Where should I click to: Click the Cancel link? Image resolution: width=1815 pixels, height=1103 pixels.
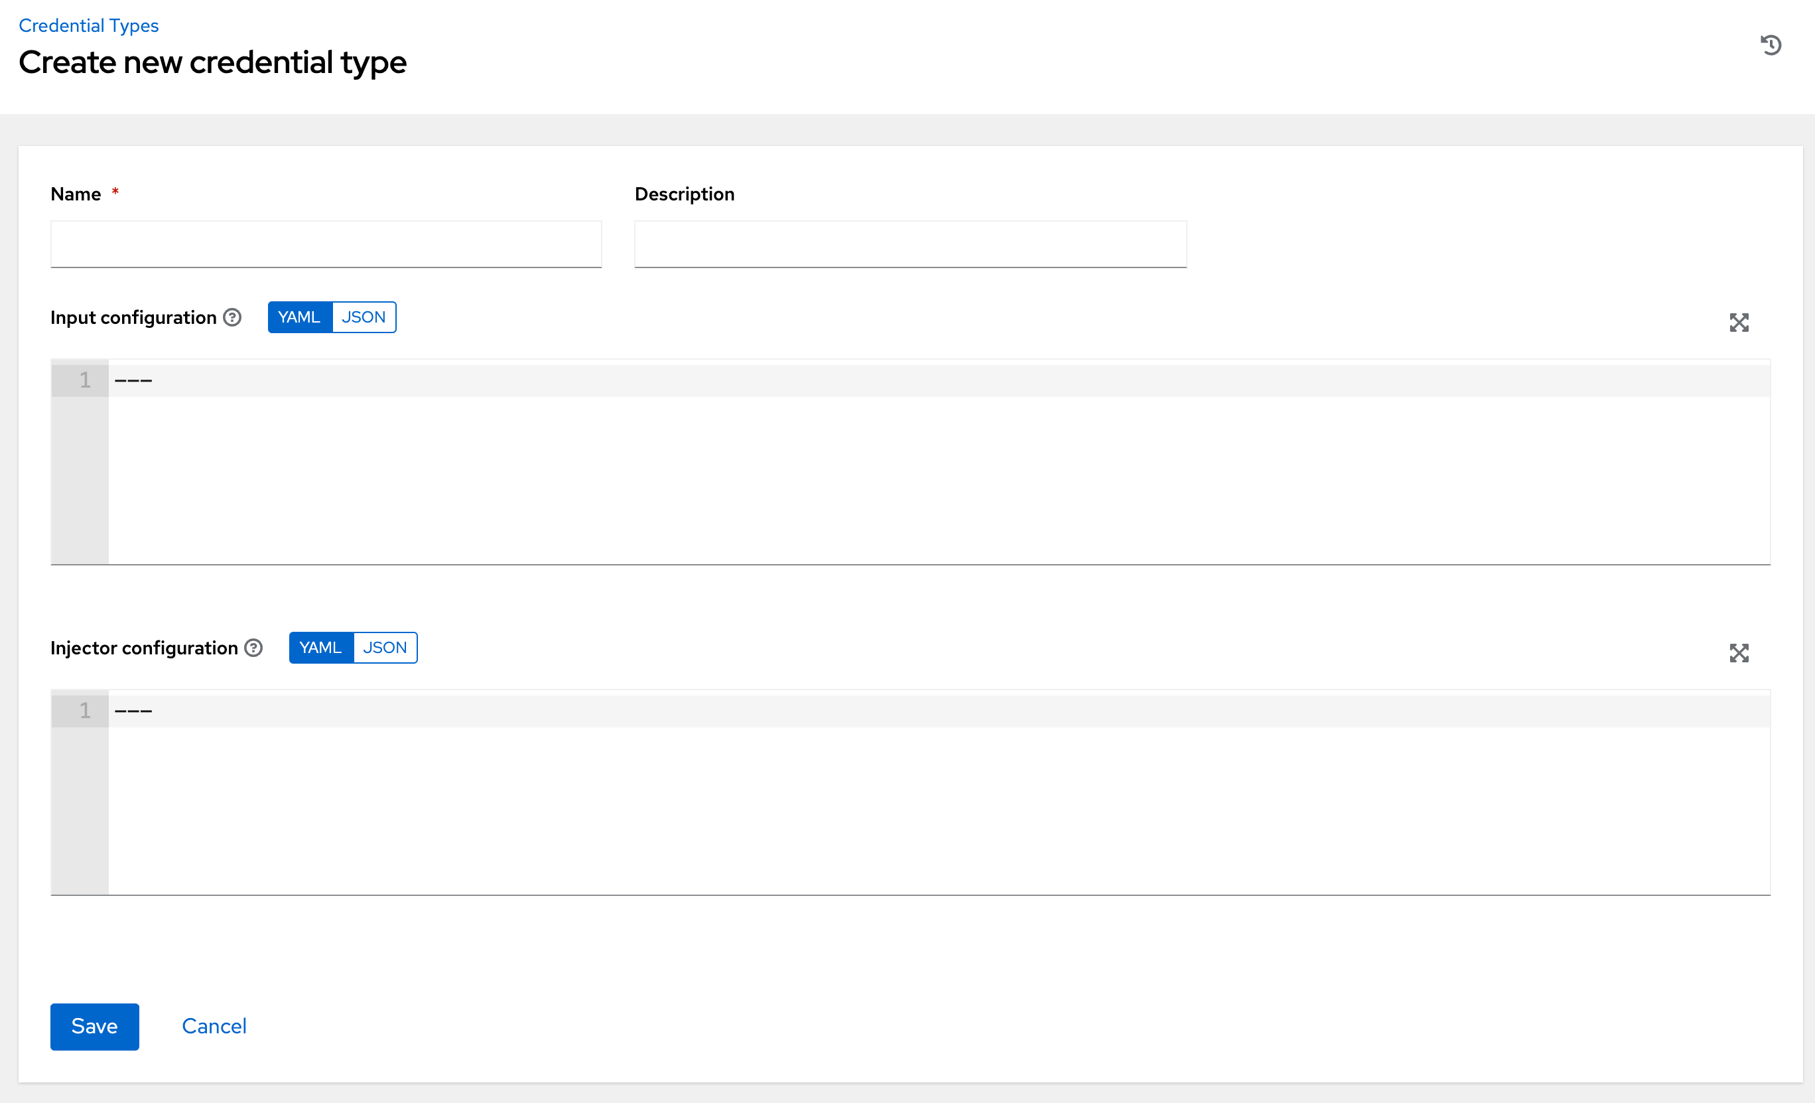(x=214, y=1025)
